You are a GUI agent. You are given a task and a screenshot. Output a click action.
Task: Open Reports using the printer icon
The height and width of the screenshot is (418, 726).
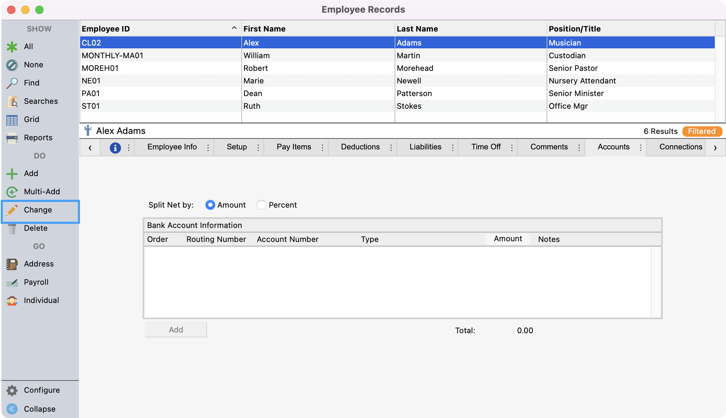12,138
